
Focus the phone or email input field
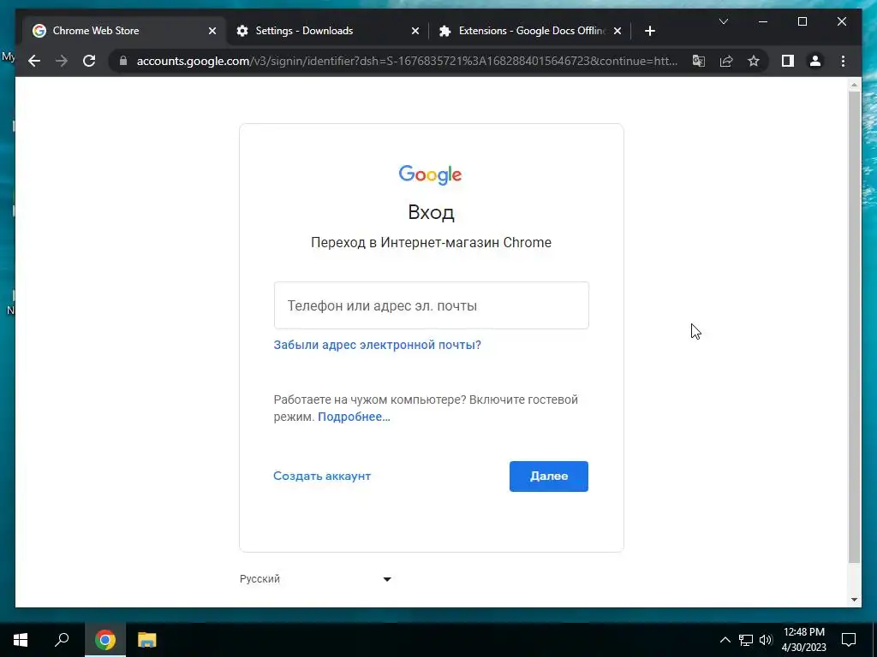[432, 305]
